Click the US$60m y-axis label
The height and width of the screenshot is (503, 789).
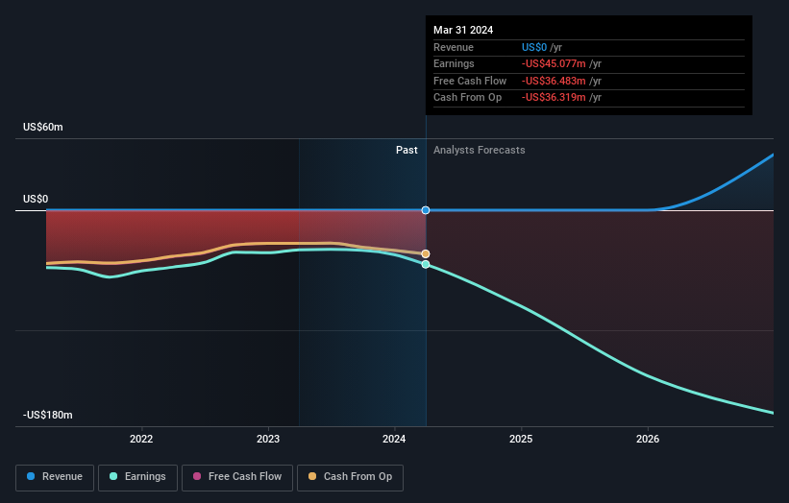pos(43,127)
